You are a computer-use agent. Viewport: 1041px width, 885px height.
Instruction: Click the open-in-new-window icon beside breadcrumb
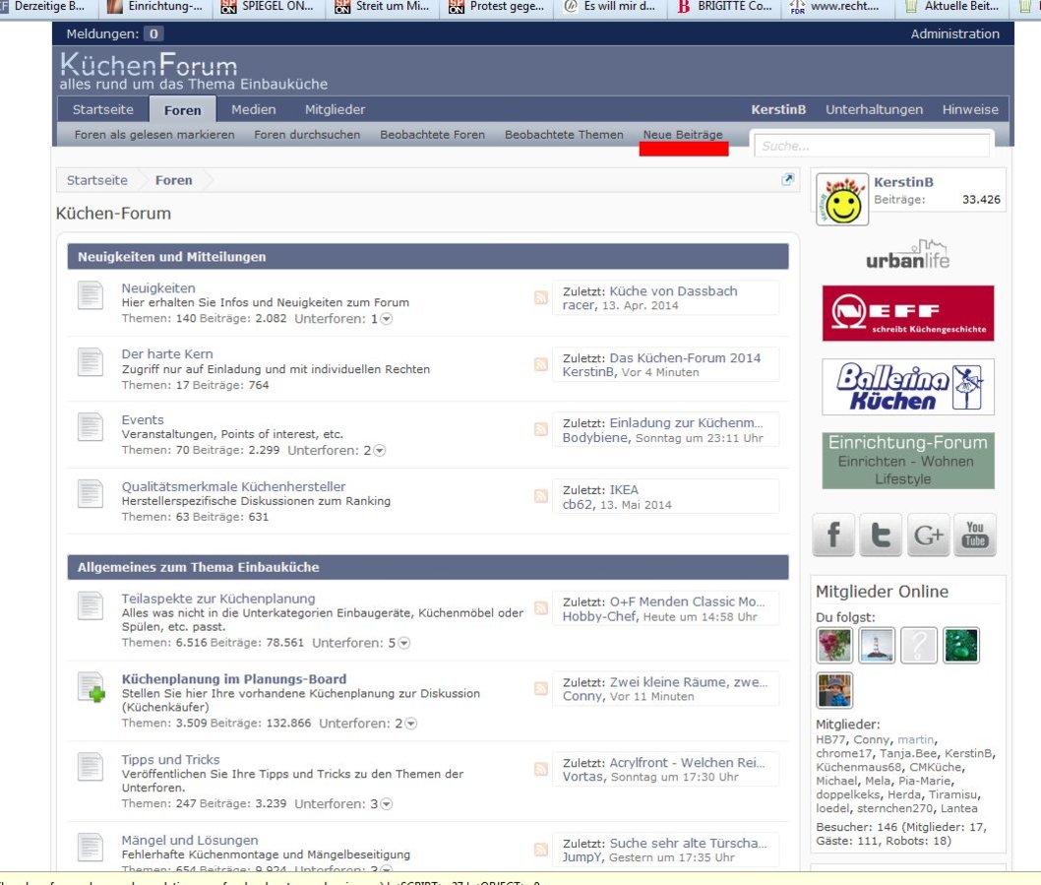tap(787, 180)
